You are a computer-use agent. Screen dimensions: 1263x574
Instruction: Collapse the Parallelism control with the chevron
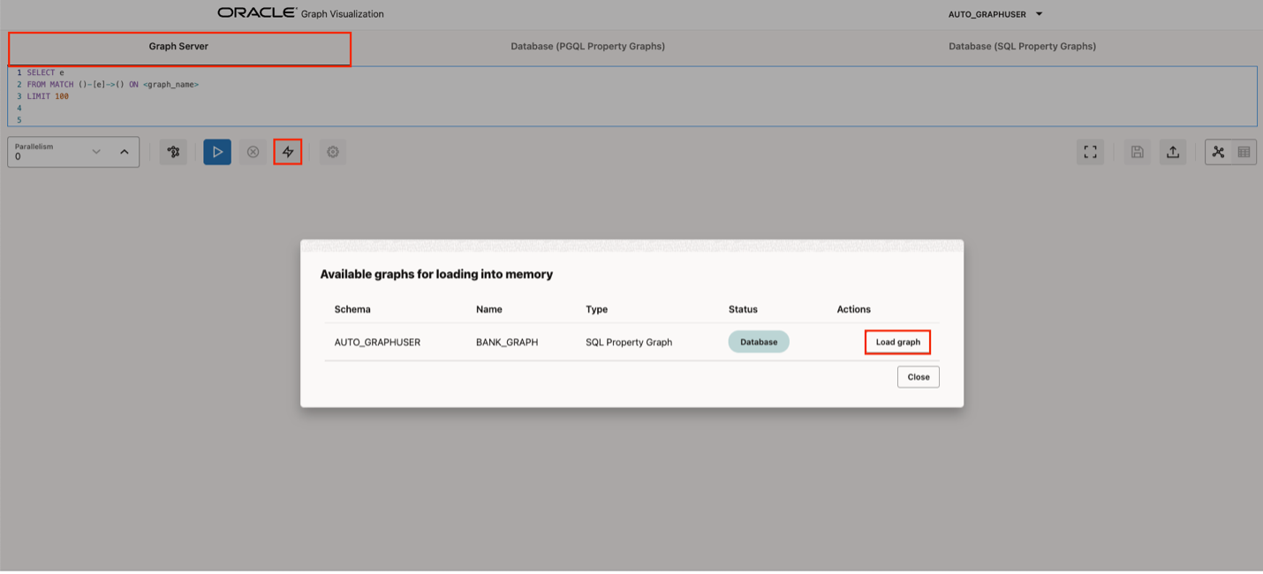click(124, 151)
